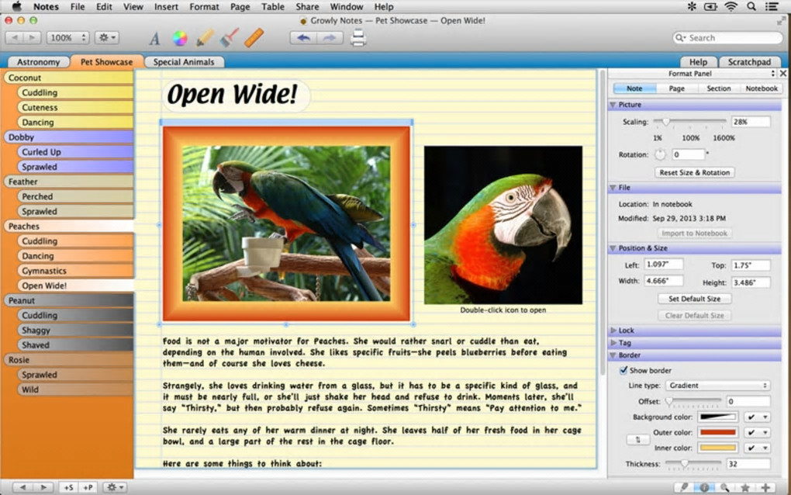
Task: Click the pen icon in bottom right bar
Action: point(683,487)
